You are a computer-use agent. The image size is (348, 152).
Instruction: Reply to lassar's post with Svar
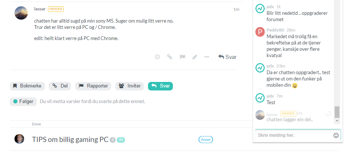click(x=227, y=57)
